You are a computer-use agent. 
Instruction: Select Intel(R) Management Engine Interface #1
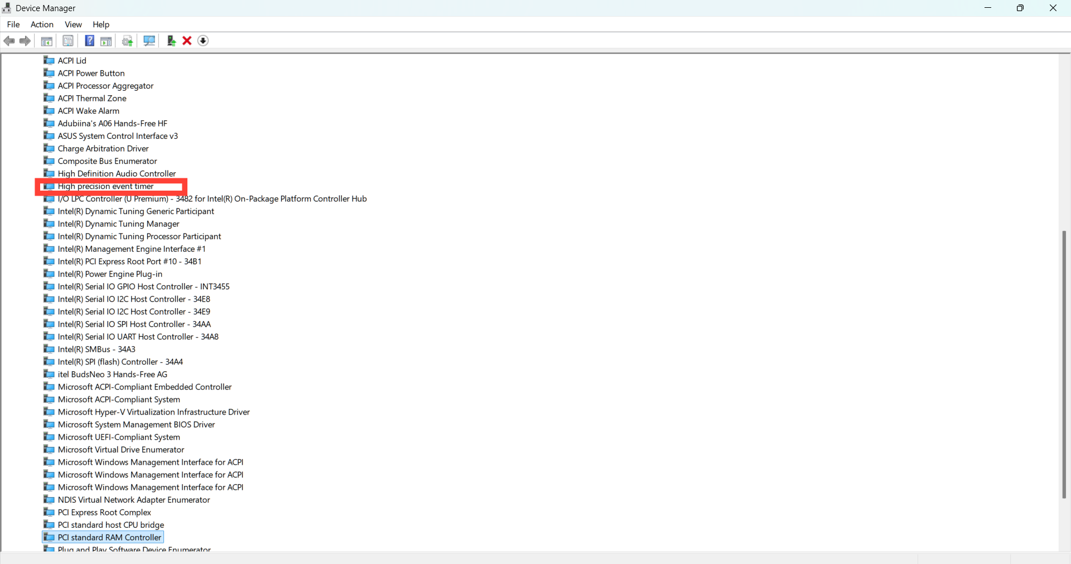pyautogui.click(x=132, y=249)
